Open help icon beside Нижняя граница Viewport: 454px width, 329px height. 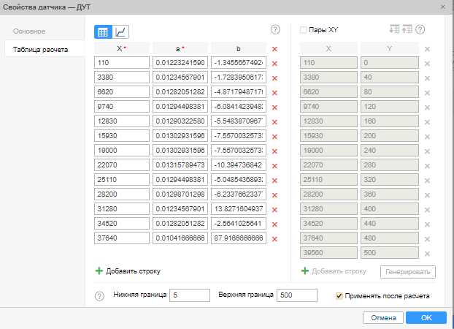tap(99, 296)
